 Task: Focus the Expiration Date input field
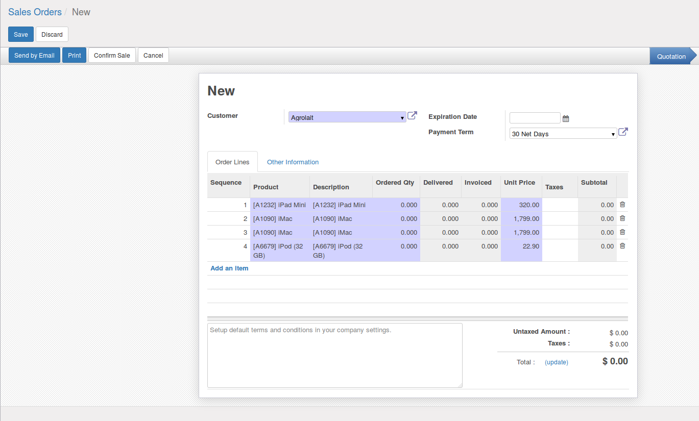click(x=535, y=118)
